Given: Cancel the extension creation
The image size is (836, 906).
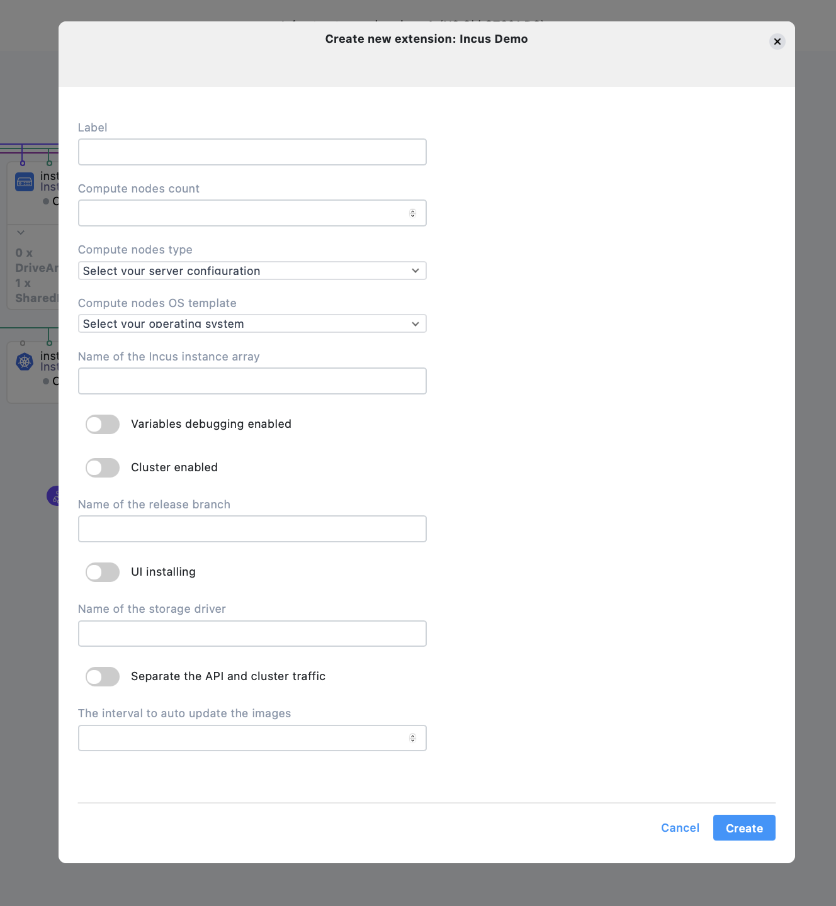Looking at the screenshot, I should (680, 828).
